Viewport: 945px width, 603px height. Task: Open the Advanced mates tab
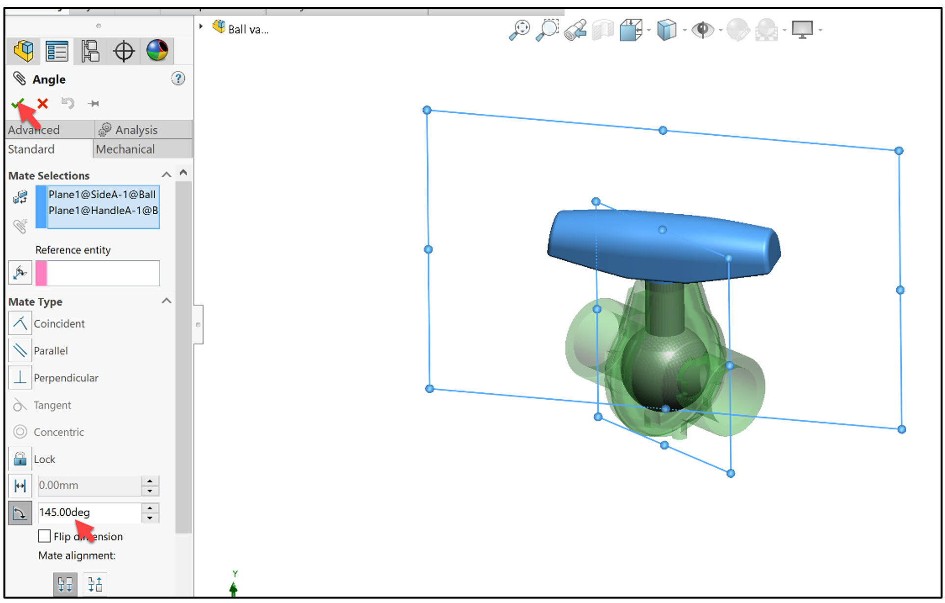(33, 129)
